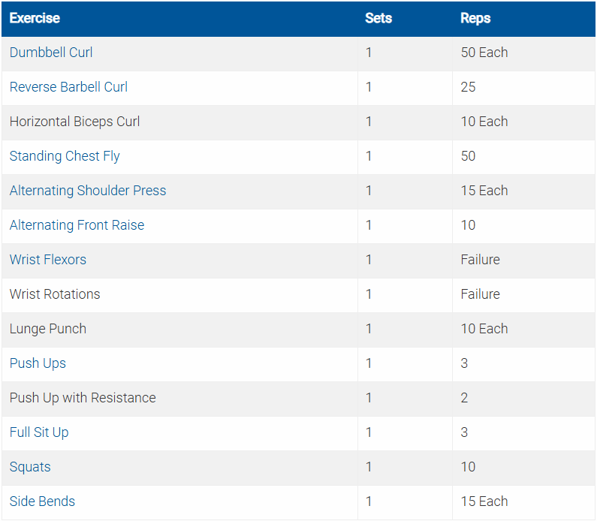Viewport: 597px width, 521px height.
Task: Click the Reps column header
Action: [x=475, y=18]
